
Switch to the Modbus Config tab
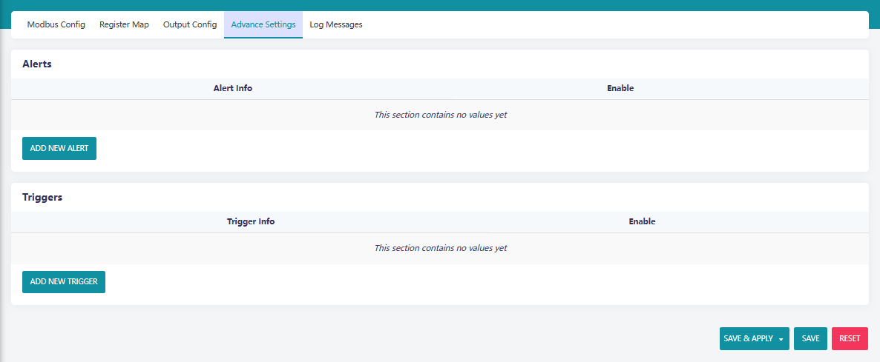coord(56,24)
